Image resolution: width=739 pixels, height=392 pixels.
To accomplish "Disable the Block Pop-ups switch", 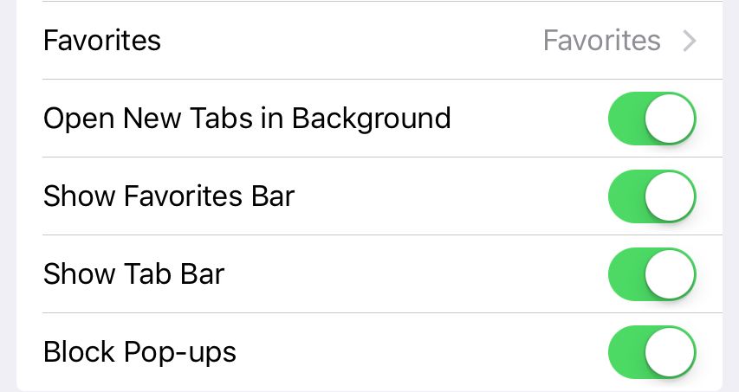I will coord(652,352).
